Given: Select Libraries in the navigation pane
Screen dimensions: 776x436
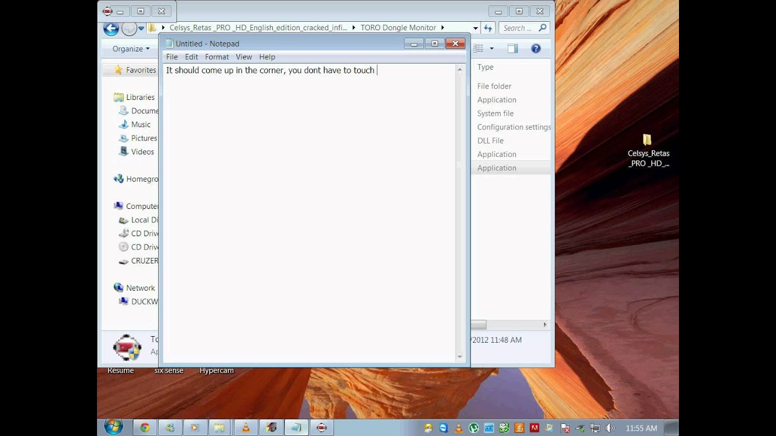Looking at the screenshot, I should pos(134,97).
